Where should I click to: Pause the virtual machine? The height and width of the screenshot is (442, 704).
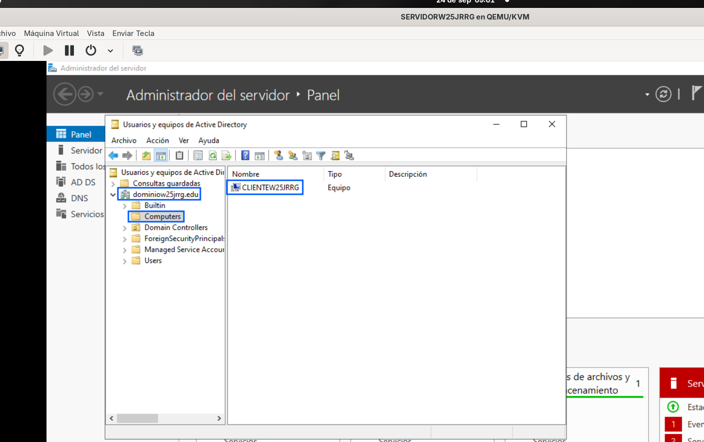click(69, 50)
